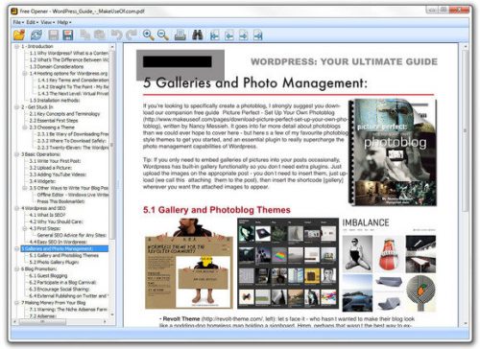Click the blue Save As disk icon

click(68, 35)
